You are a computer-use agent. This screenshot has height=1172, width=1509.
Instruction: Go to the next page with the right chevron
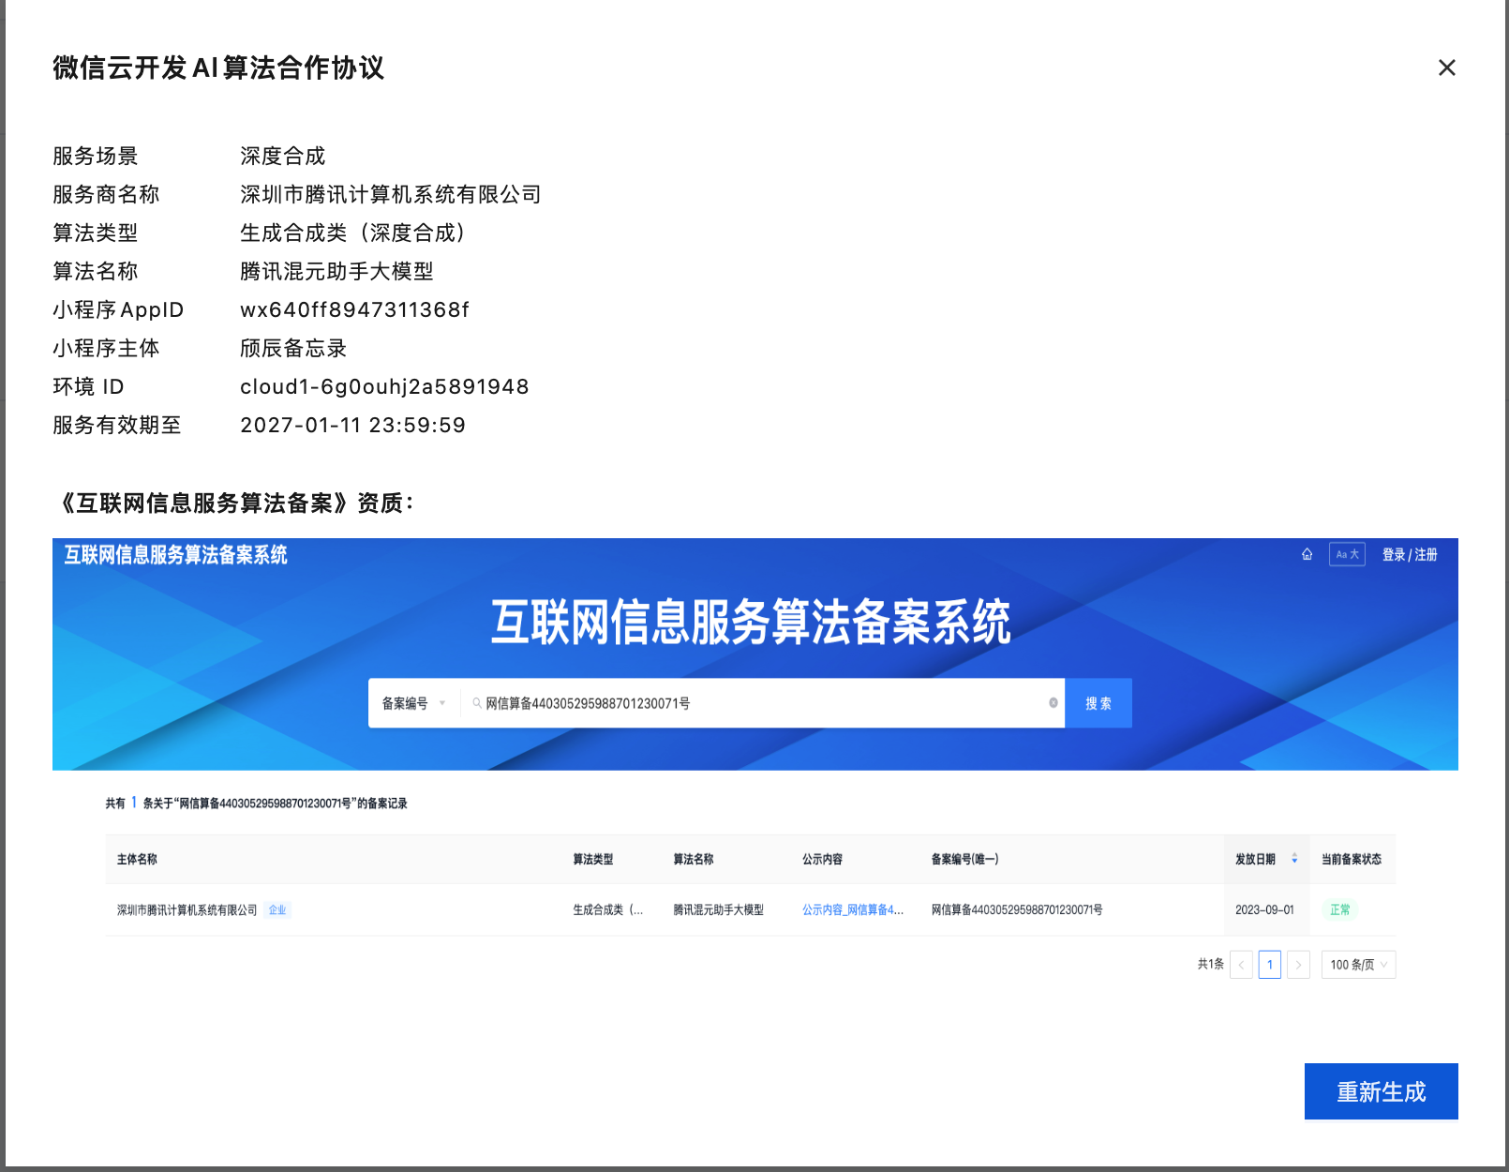click(1298, 965)
